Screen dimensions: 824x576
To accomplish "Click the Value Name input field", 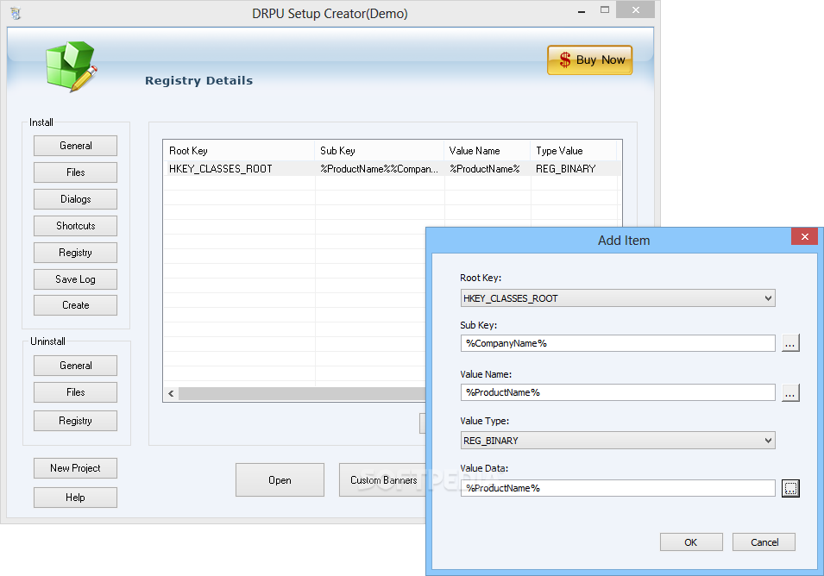I will [x=618, y=392].
